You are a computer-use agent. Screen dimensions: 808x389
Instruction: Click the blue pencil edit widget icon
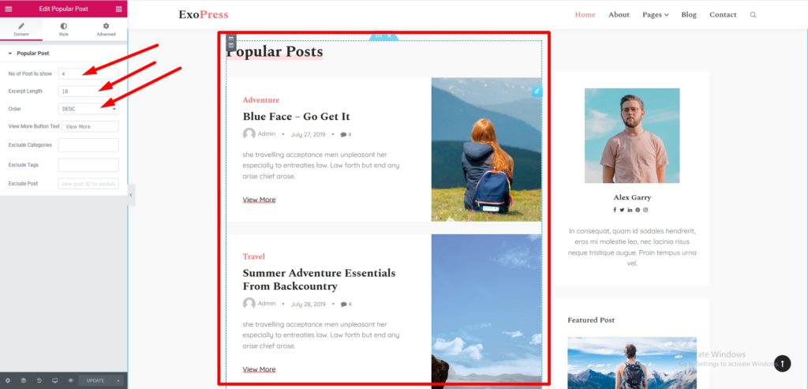pos(537,92)
